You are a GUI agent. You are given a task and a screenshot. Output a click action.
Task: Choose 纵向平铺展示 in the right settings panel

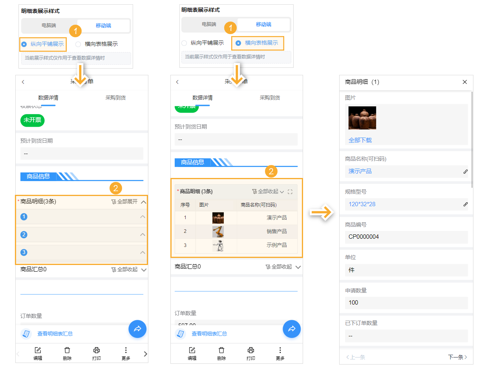pos(185,44)
